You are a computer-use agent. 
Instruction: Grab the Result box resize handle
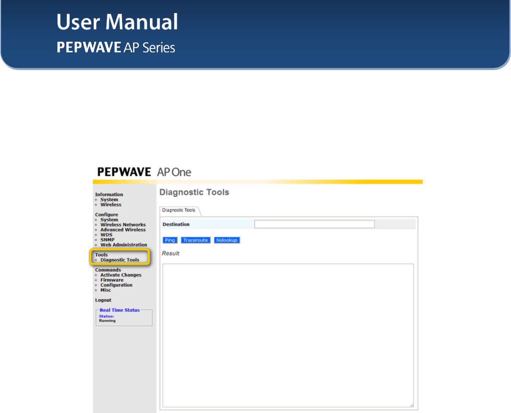point(411,405)
